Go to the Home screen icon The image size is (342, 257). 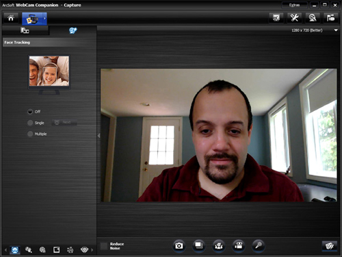[x=11, y=18]
